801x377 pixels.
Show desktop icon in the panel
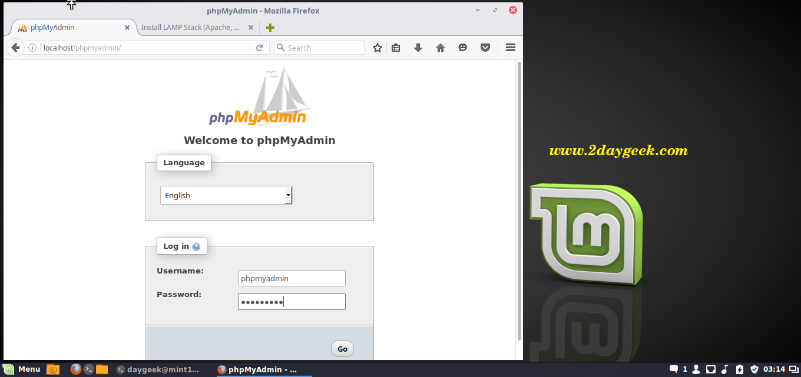[x=53, y=369]
